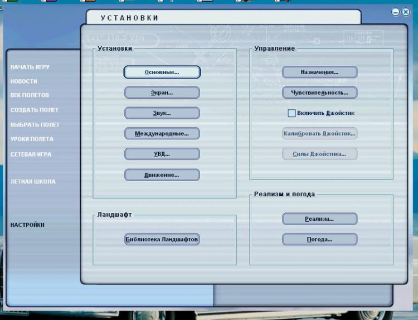Open the Реализм settings
The width and height of the screenshot is (418, 320).
319,219
